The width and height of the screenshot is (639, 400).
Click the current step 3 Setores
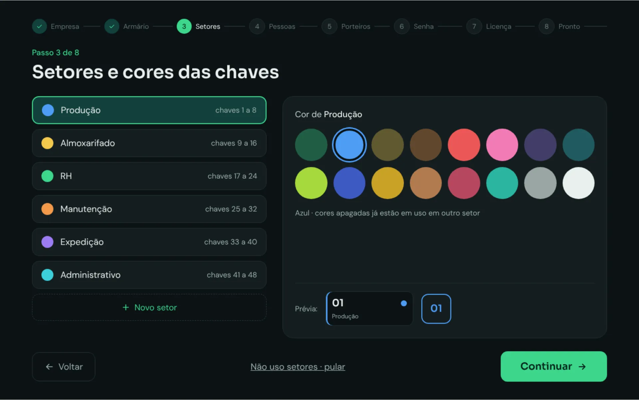pyautogui.click(x=199, y=26)
